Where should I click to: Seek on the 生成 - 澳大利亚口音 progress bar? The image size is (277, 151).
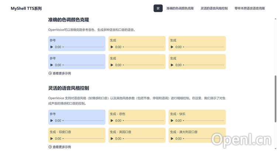[x=204, y=139]
